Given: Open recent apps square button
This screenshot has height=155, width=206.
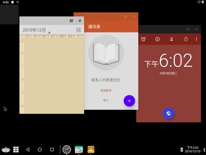Looking at the screenshot, I should tap(52, 150).
